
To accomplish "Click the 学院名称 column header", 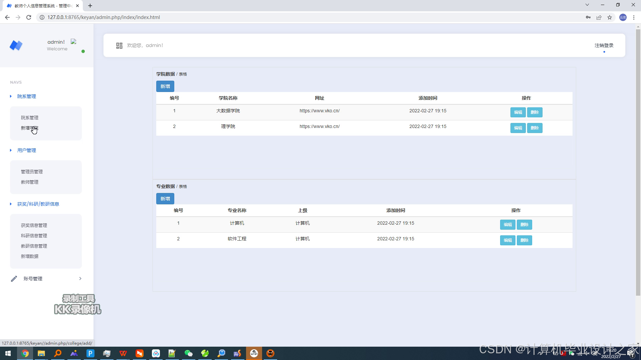I will (228, 98).
